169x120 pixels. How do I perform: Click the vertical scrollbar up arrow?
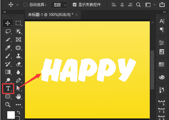[153, 23]
